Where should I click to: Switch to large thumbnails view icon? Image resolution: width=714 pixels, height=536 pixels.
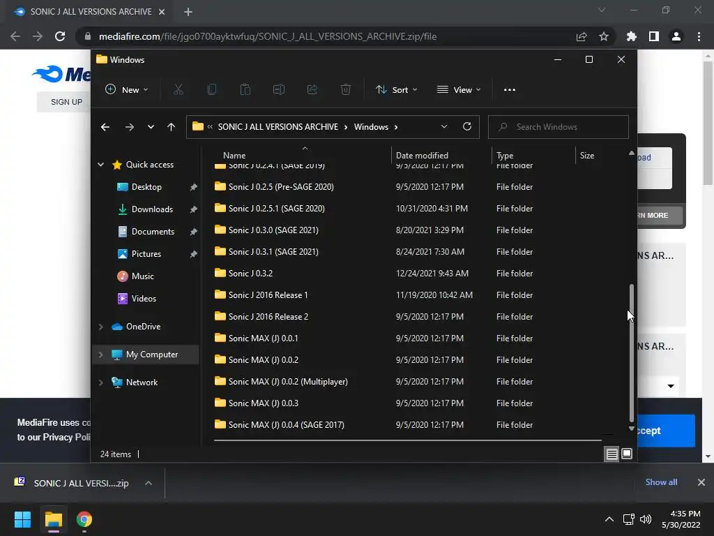pos(627,454)
